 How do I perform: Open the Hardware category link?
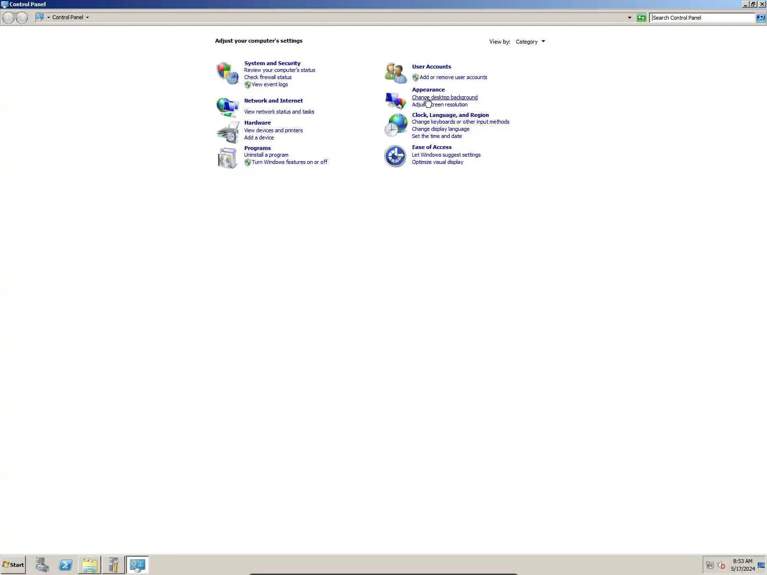click(257, 123)
